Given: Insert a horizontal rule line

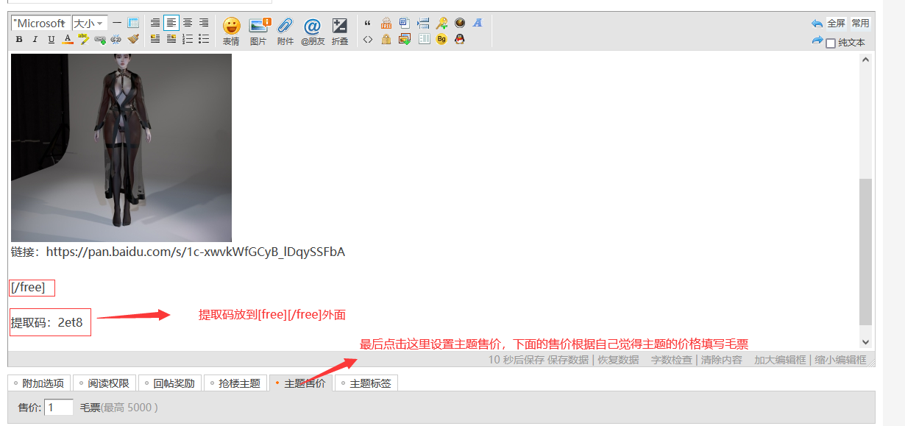Looking at the screenshot, I should pos(117,23).
